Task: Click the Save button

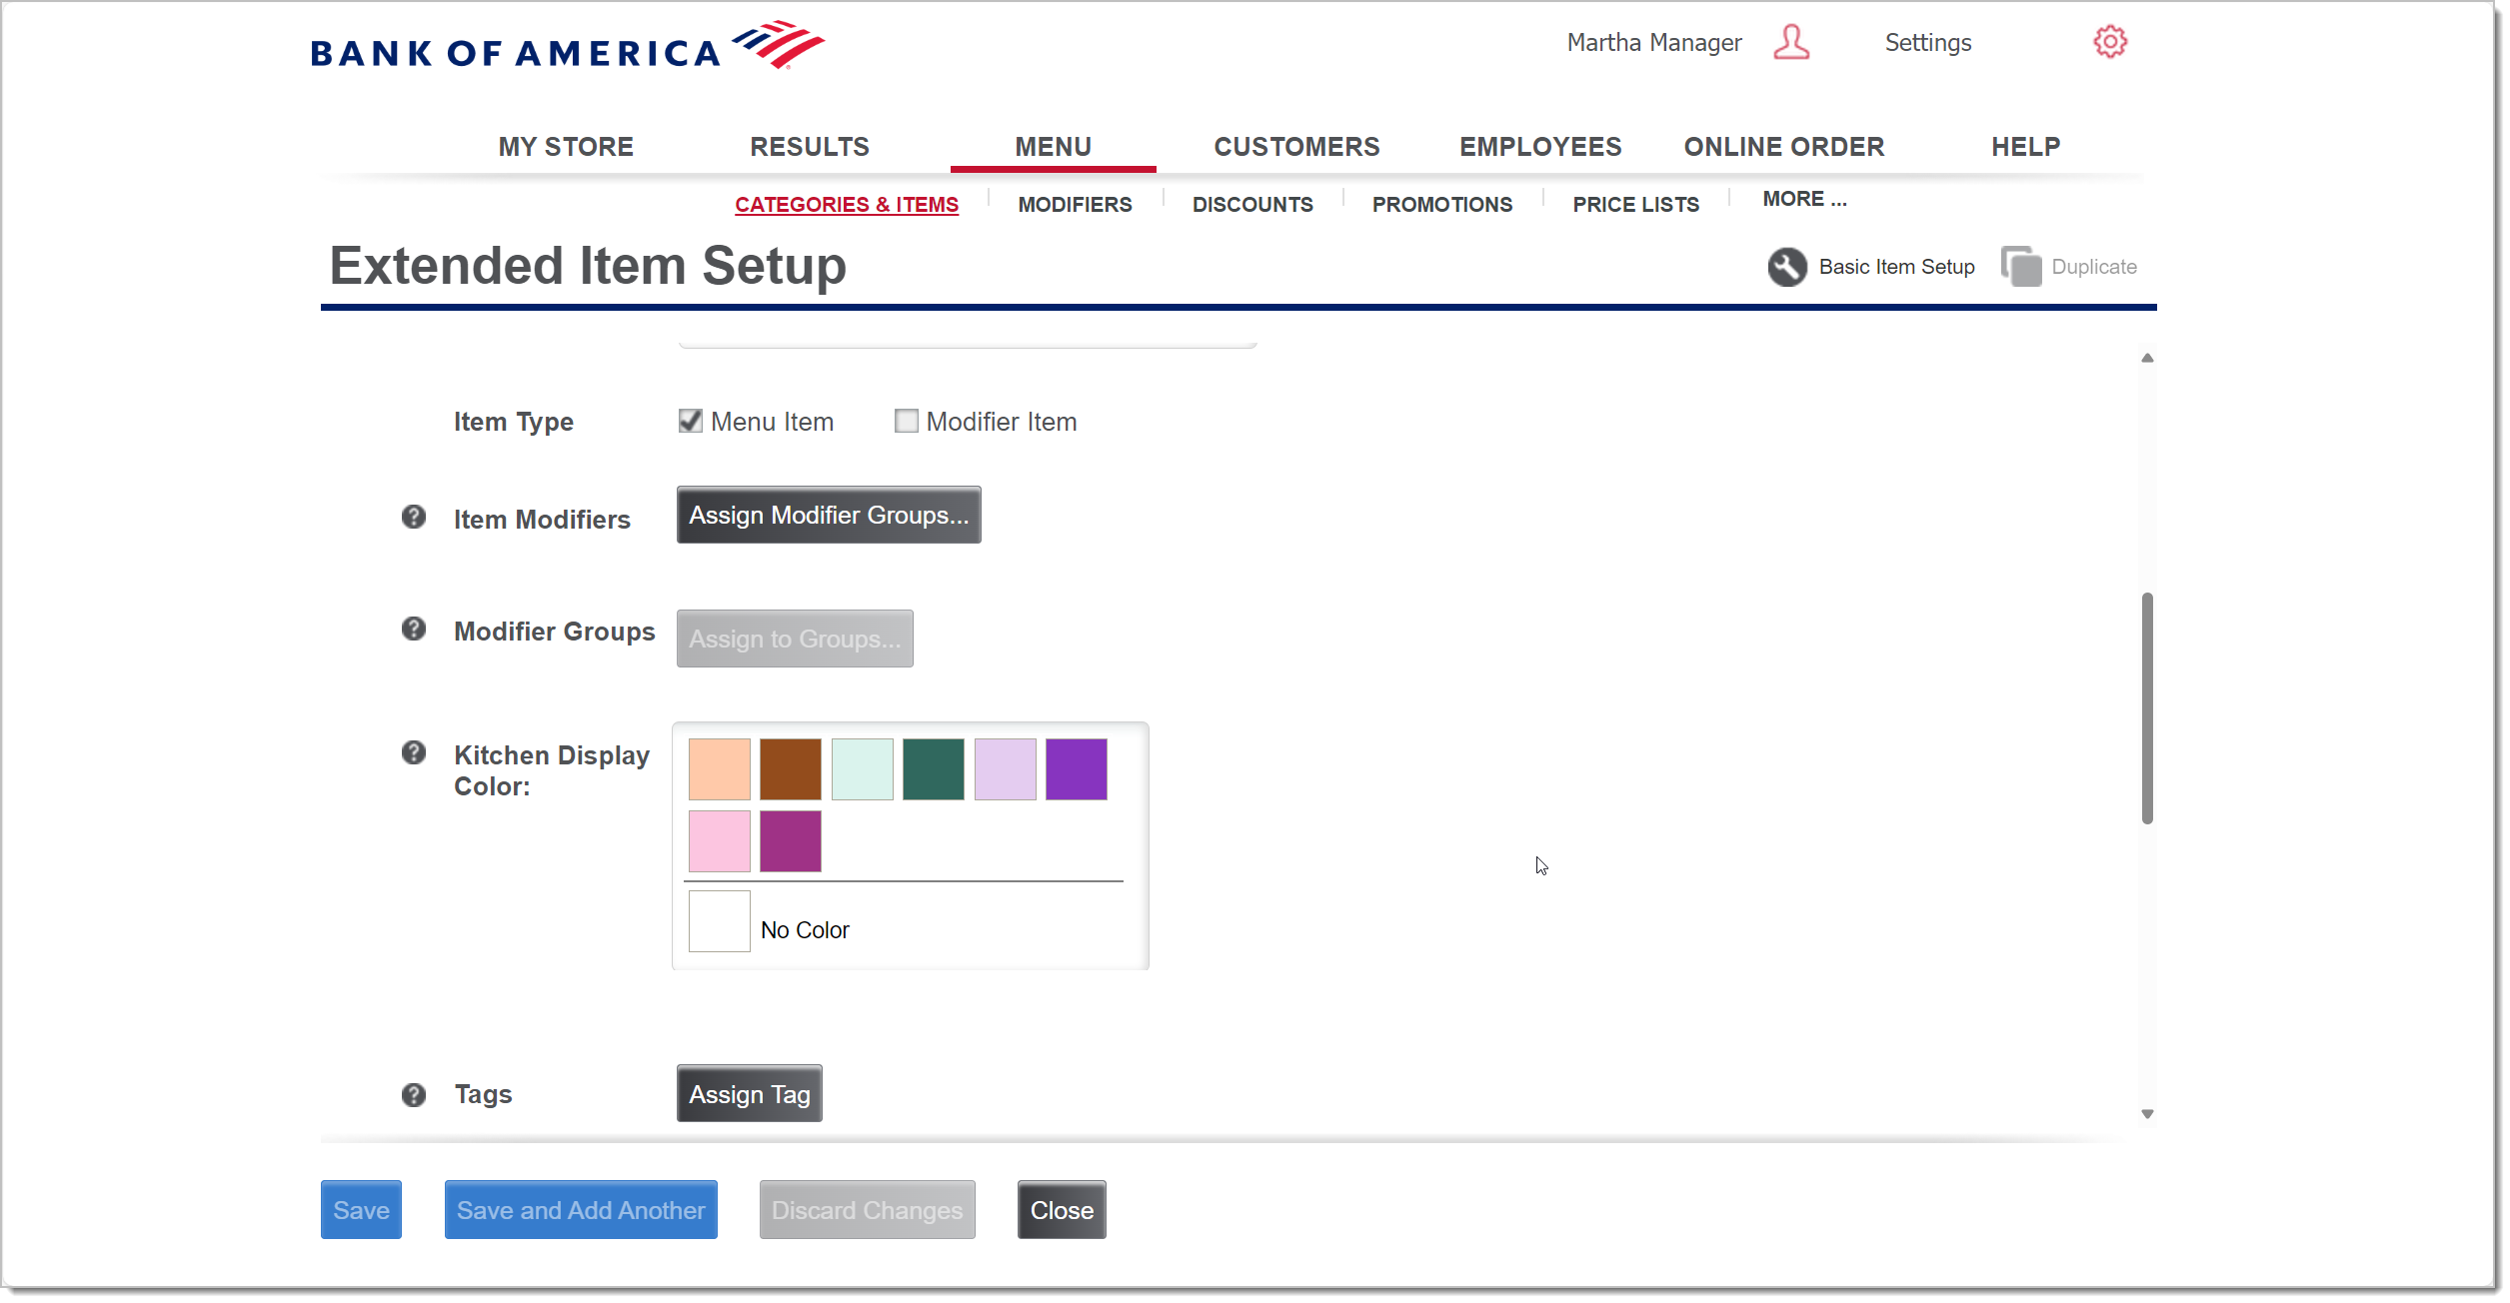Action: (x=361, y=1210)
